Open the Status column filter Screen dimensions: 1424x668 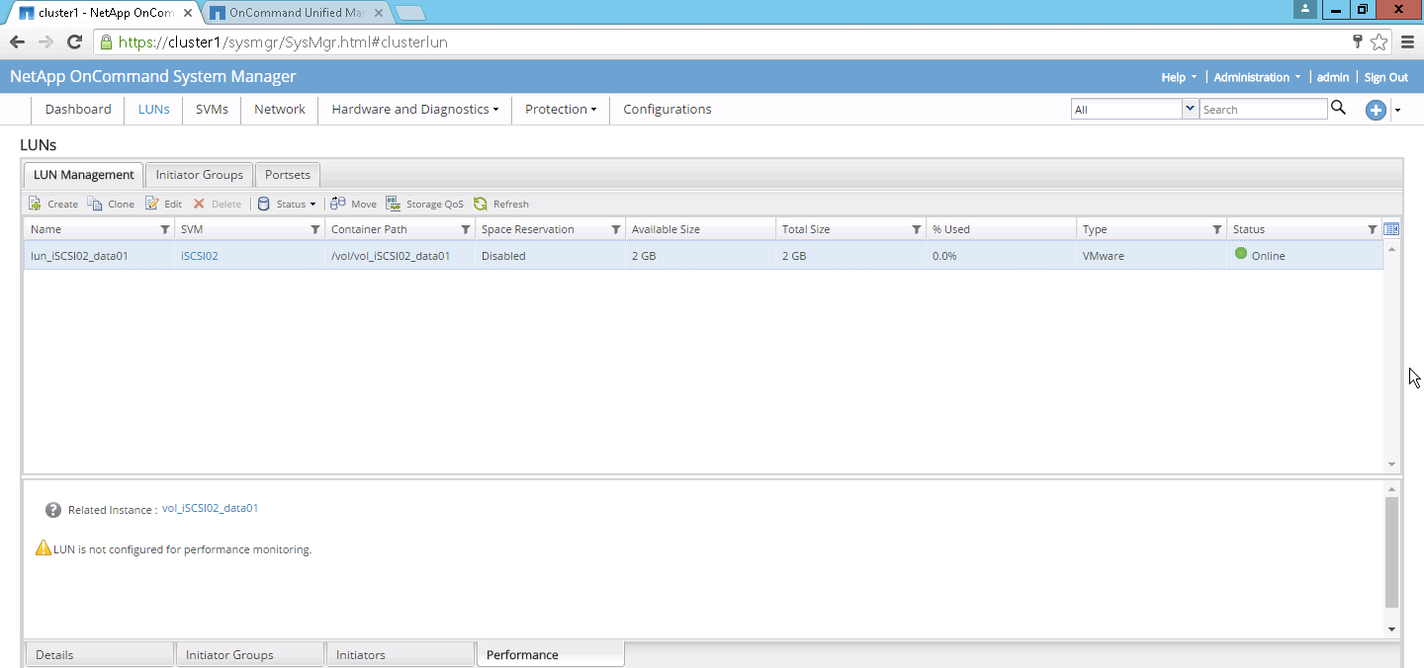point(1372,229)
